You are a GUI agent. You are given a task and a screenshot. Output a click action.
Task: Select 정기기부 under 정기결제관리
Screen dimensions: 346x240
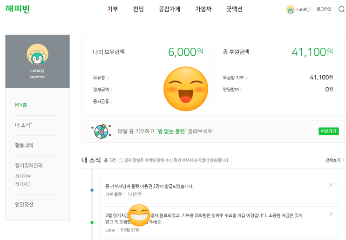(23, 176)
